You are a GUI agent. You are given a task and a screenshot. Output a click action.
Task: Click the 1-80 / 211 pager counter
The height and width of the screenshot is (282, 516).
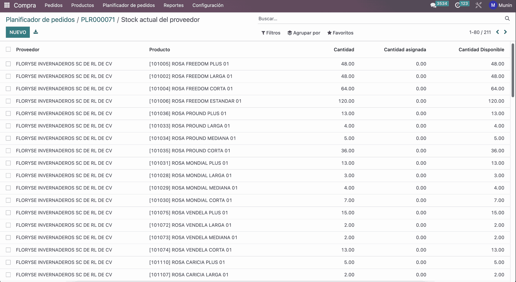point(480,32)
